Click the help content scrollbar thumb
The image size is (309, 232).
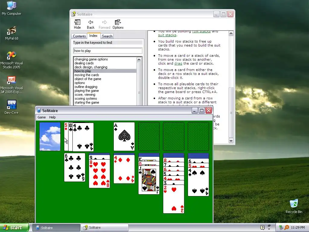pyautogui.click(x=231, y=113)
